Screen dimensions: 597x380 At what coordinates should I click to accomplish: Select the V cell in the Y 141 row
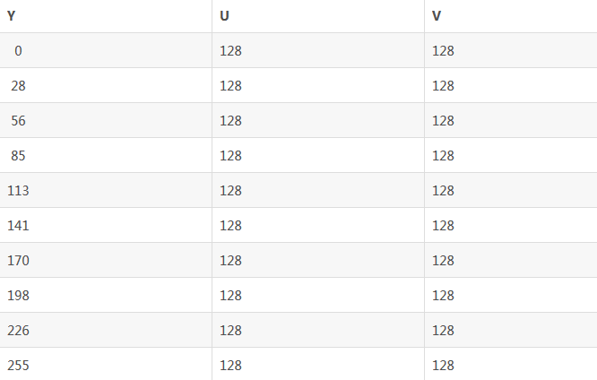(x=443, y=226)
